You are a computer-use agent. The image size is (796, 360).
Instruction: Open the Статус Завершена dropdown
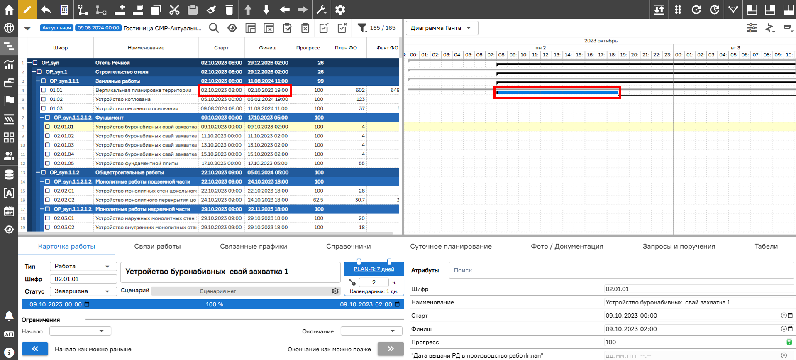[x=83, y=291]
